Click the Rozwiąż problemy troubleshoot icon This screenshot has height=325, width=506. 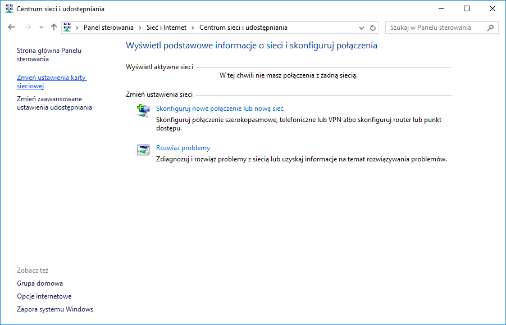click(143, 150)
